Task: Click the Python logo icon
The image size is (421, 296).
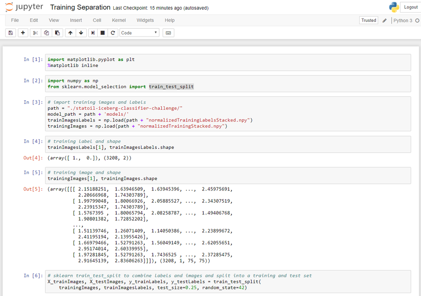Action: (394, 7)
